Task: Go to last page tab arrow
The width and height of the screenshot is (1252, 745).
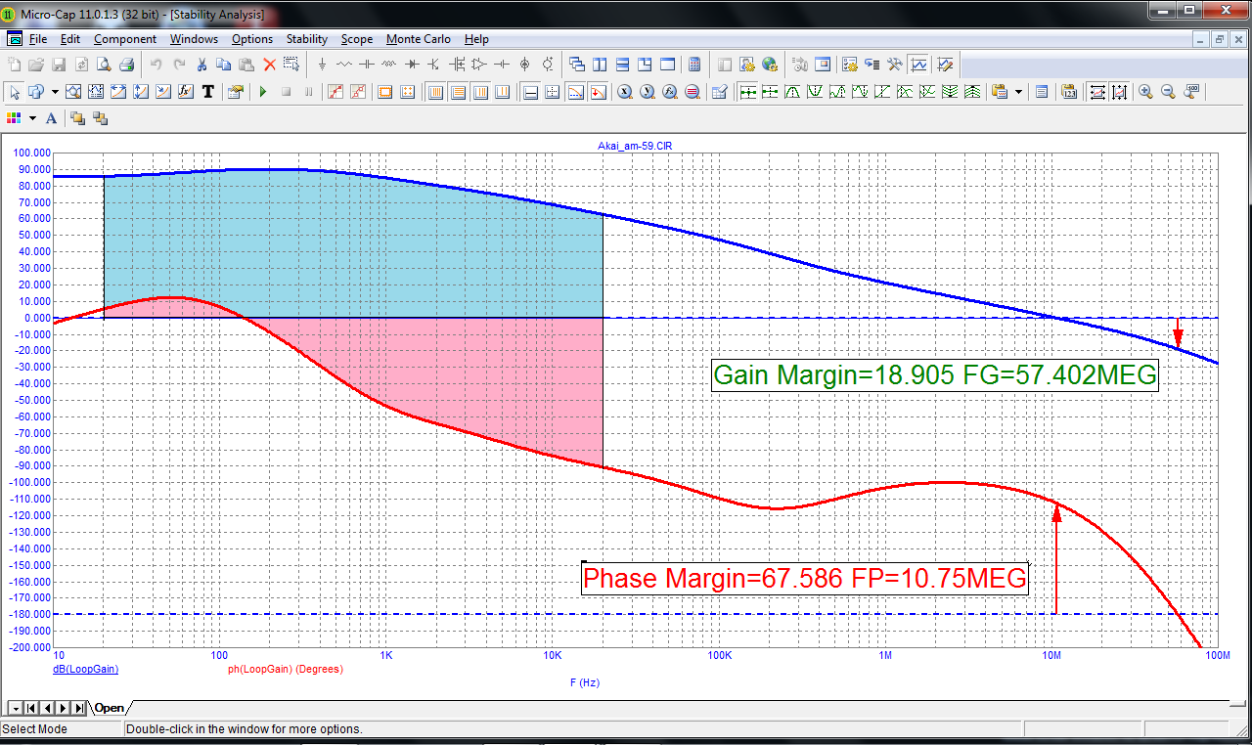Action: [78, 708]
